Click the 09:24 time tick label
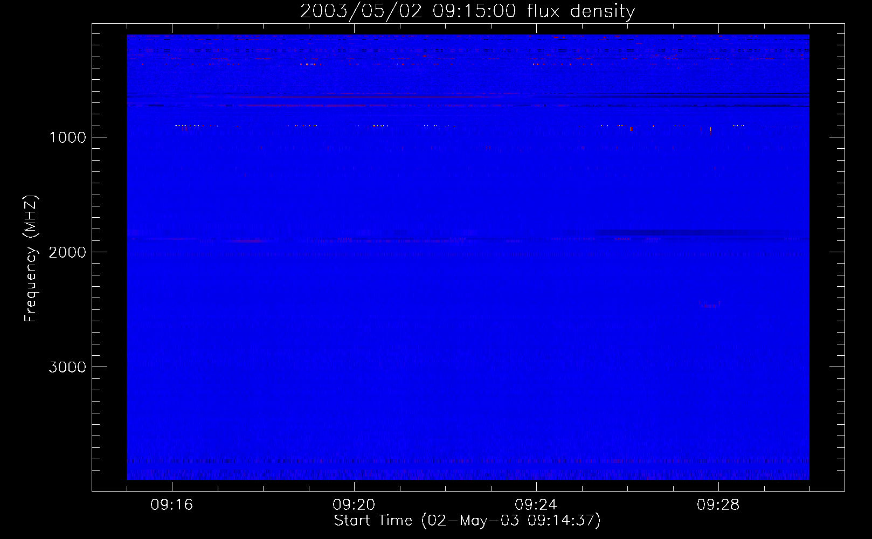Image resolution: width=872 pixels, height=539 pixels. click(536, 505)
